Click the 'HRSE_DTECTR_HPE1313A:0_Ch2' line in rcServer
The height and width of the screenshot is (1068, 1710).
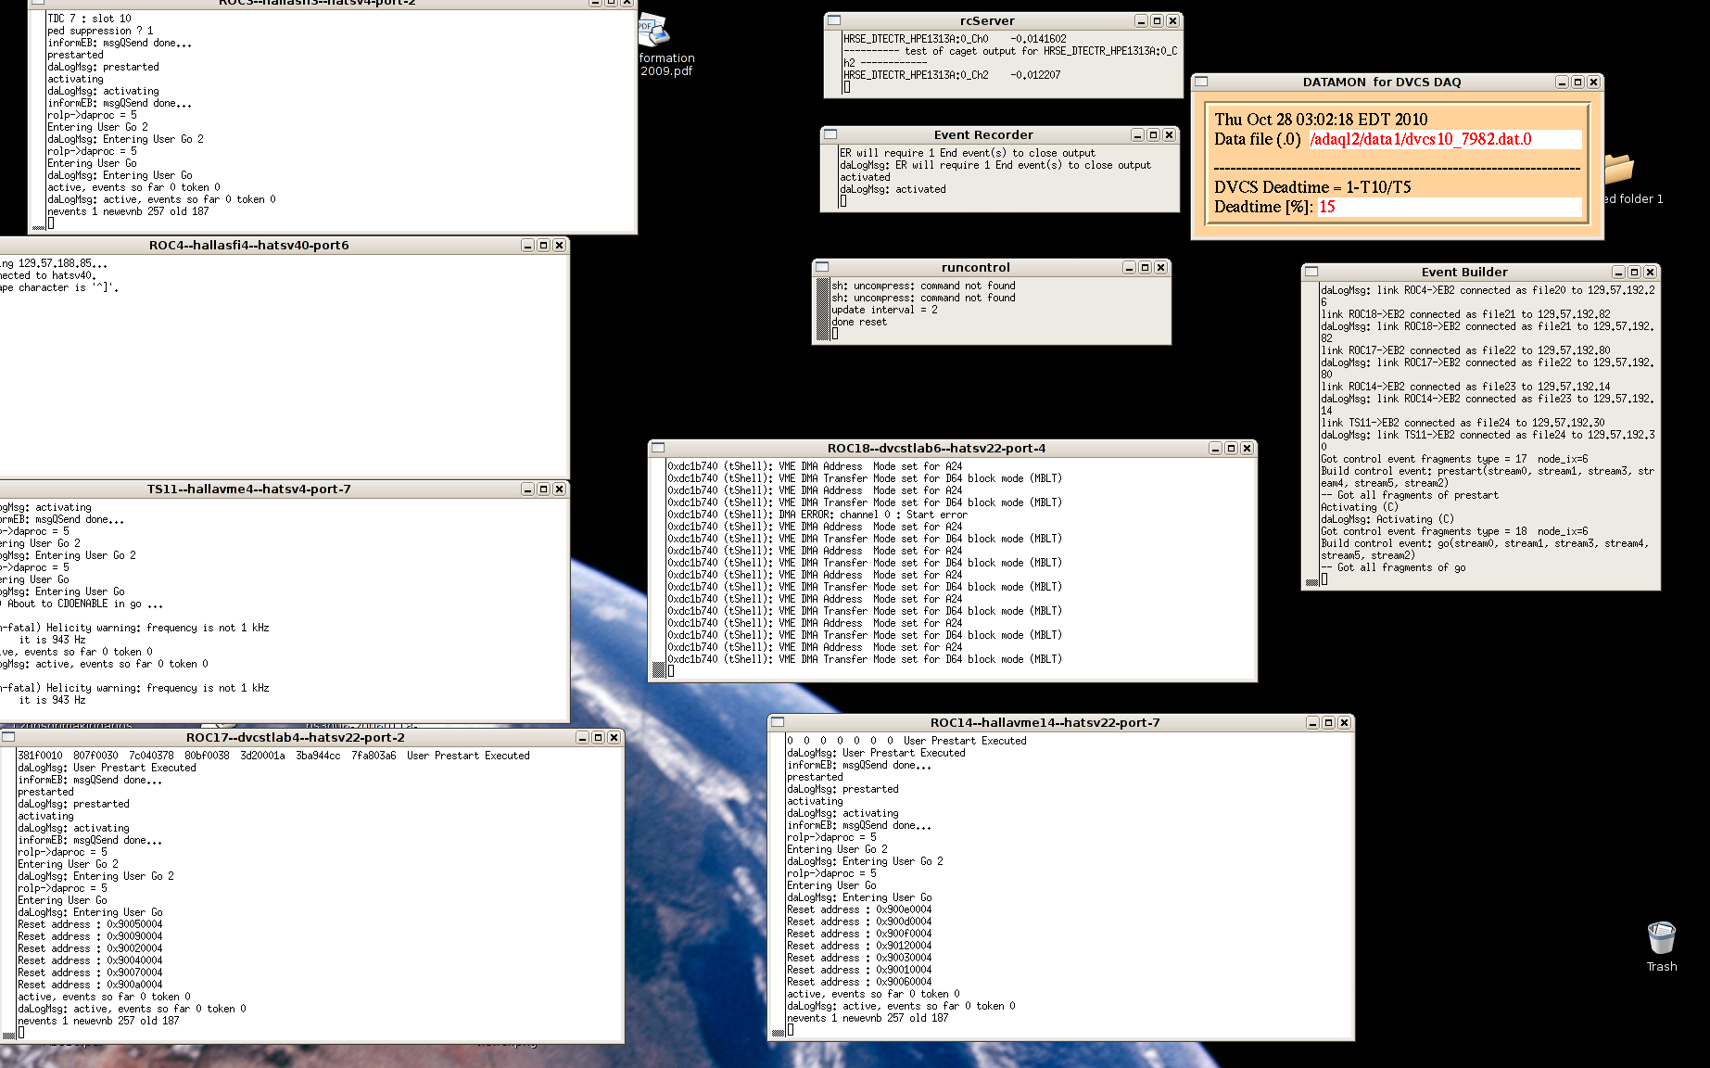[x=952, y=75]
